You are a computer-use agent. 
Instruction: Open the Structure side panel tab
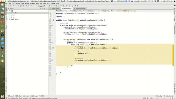[x=6, y=20]
